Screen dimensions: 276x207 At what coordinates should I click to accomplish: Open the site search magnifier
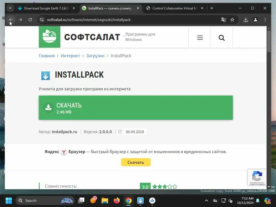pyautogui.click(x=222, y=37)
